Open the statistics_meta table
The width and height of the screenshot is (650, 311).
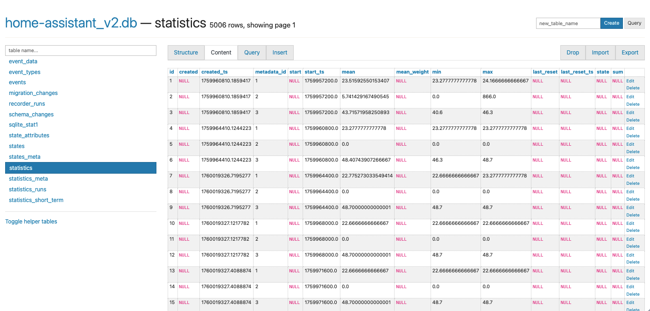point(28,179)
